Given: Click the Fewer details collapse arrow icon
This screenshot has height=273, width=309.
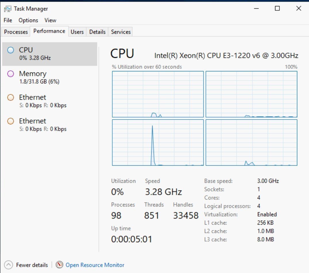Looking at the screenshot, I should pos(9,265).
